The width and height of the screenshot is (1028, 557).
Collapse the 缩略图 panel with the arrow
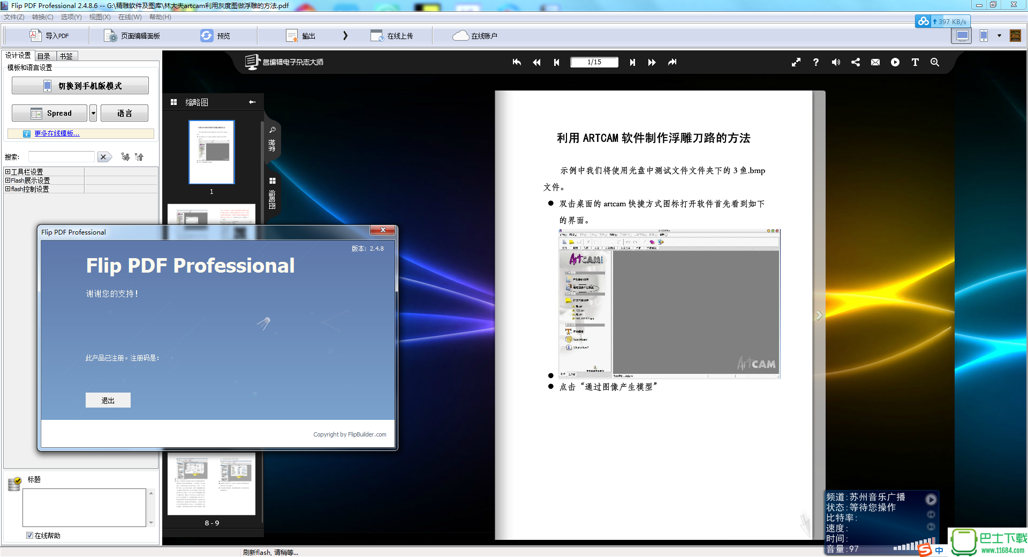[252, 102]
